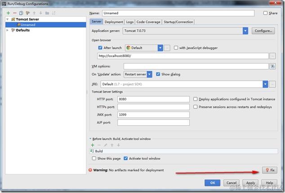Enable Deploy applications configured in Tomcat instance
Screen dimensions: 285x193
coord(195,99)
